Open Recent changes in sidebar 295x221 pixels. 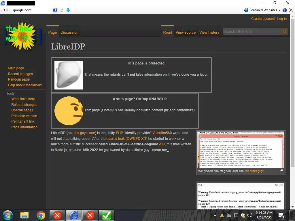[x=20, y=74]
